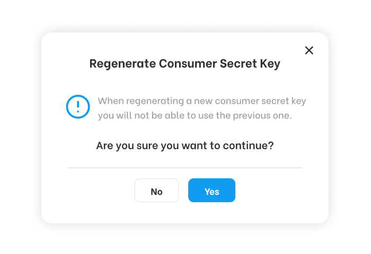Click the info exclamation circle icon
The width and height of the screenshot is (371, 254).
[78, 106]
